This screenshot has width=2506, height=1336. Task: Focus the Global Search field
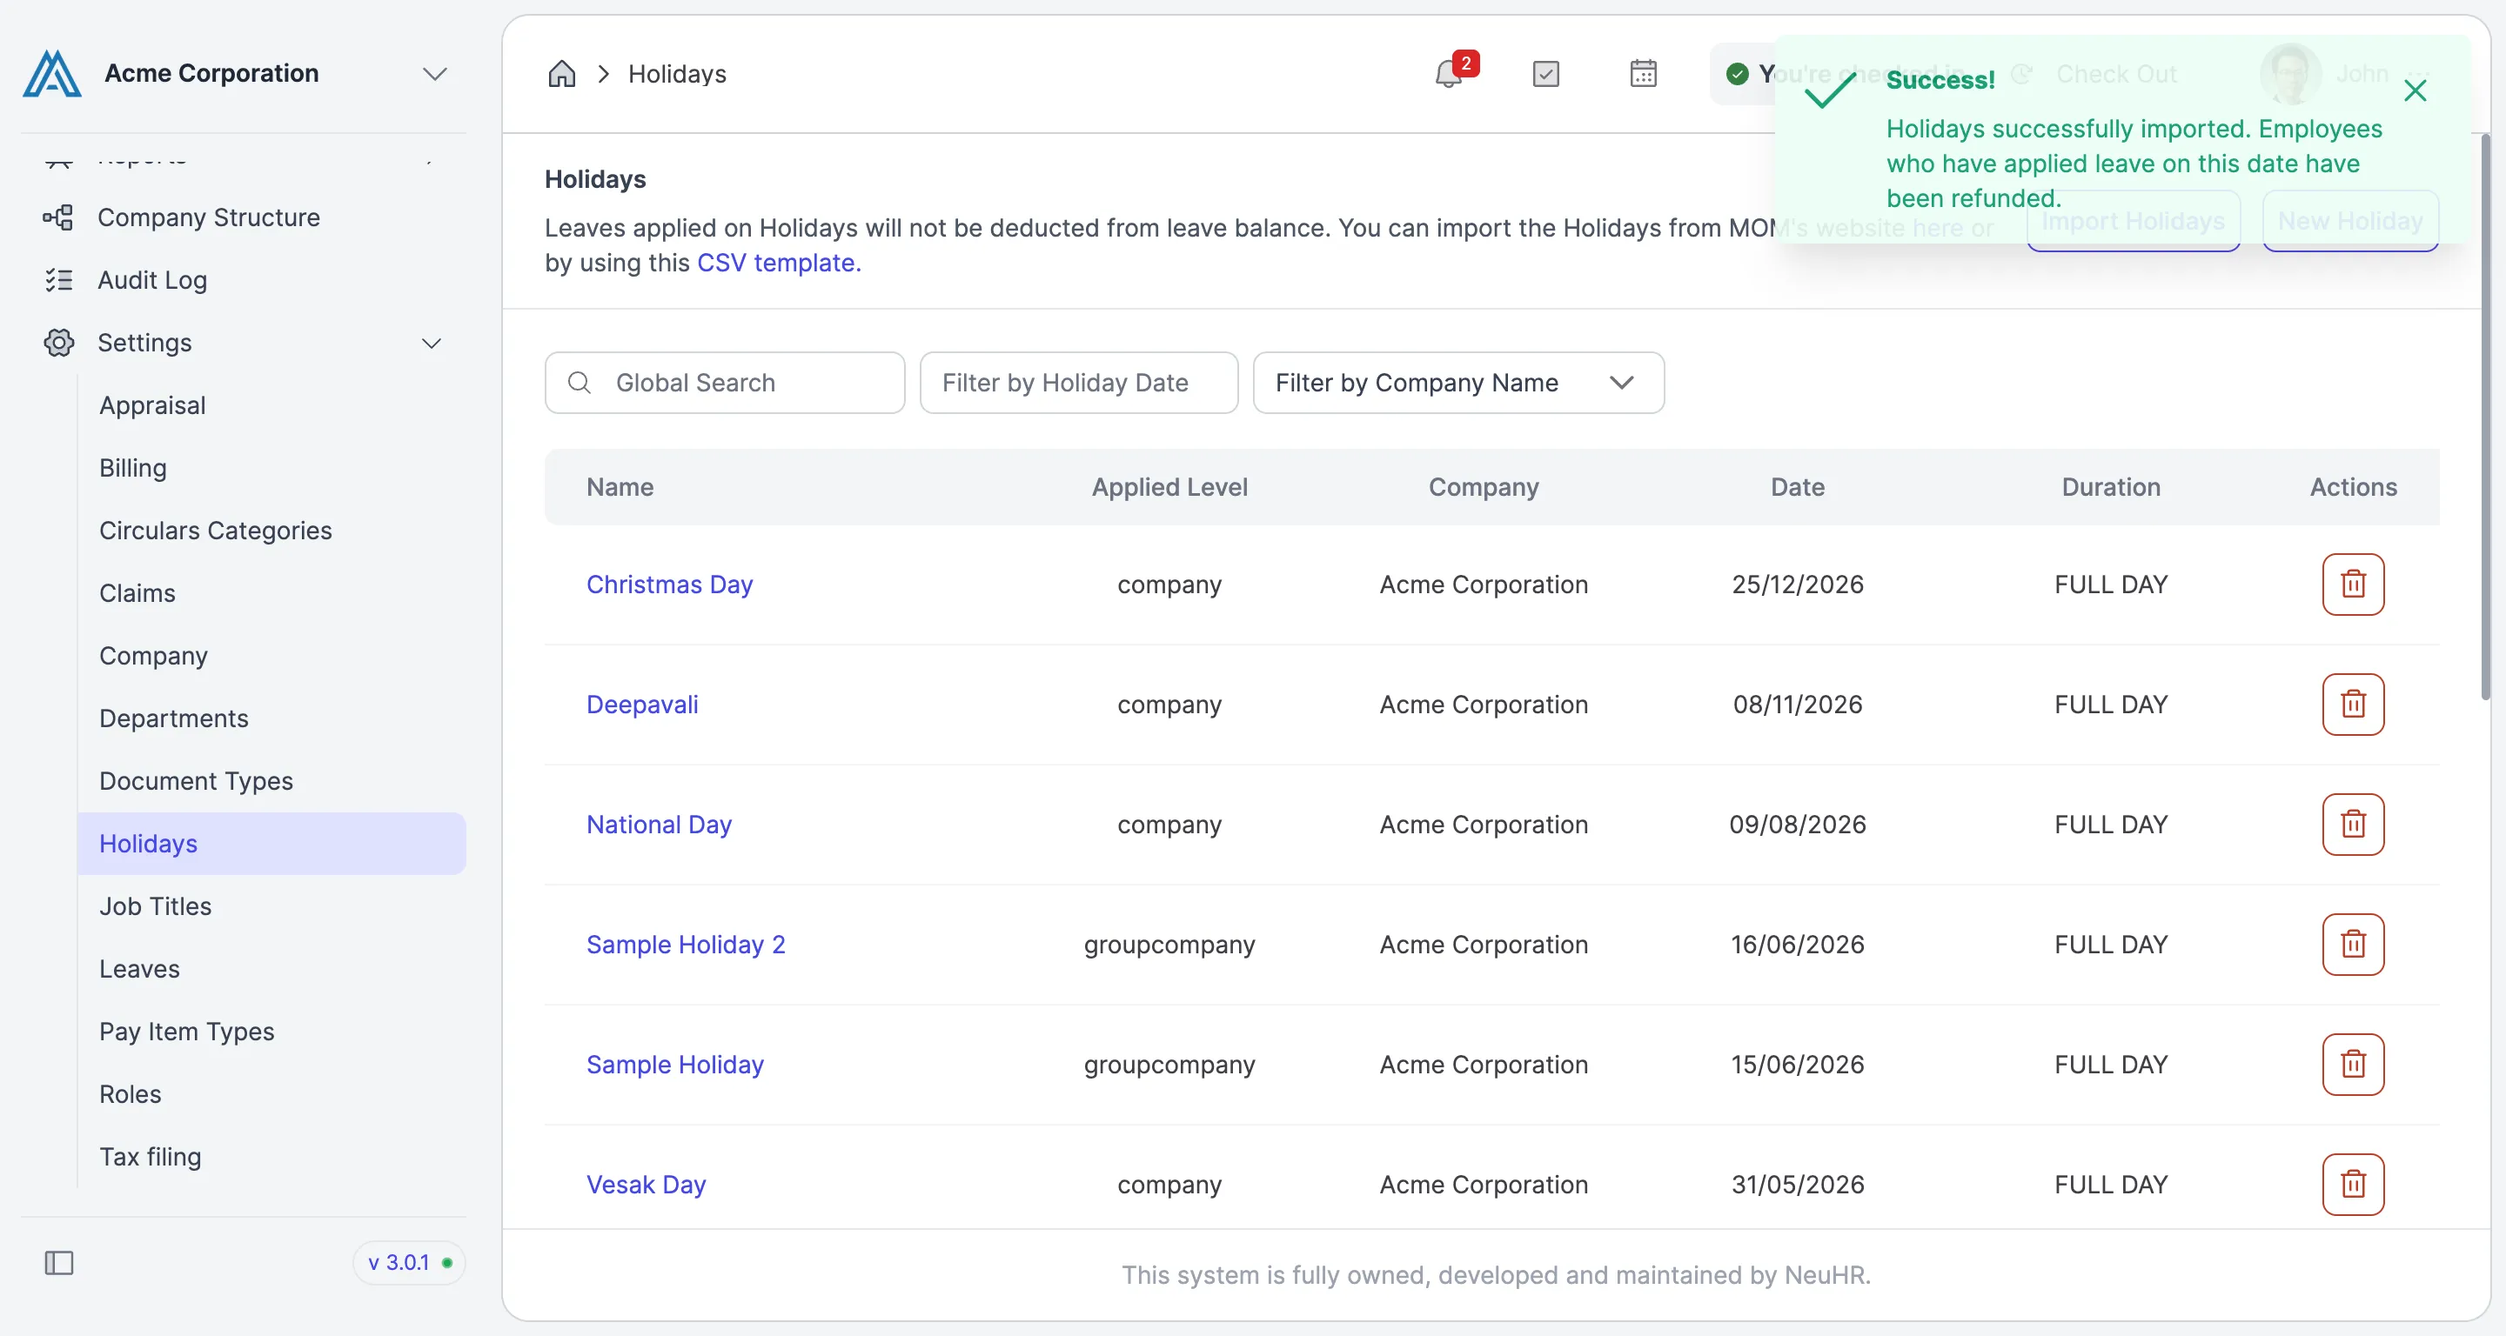click(x=725, y=383)
